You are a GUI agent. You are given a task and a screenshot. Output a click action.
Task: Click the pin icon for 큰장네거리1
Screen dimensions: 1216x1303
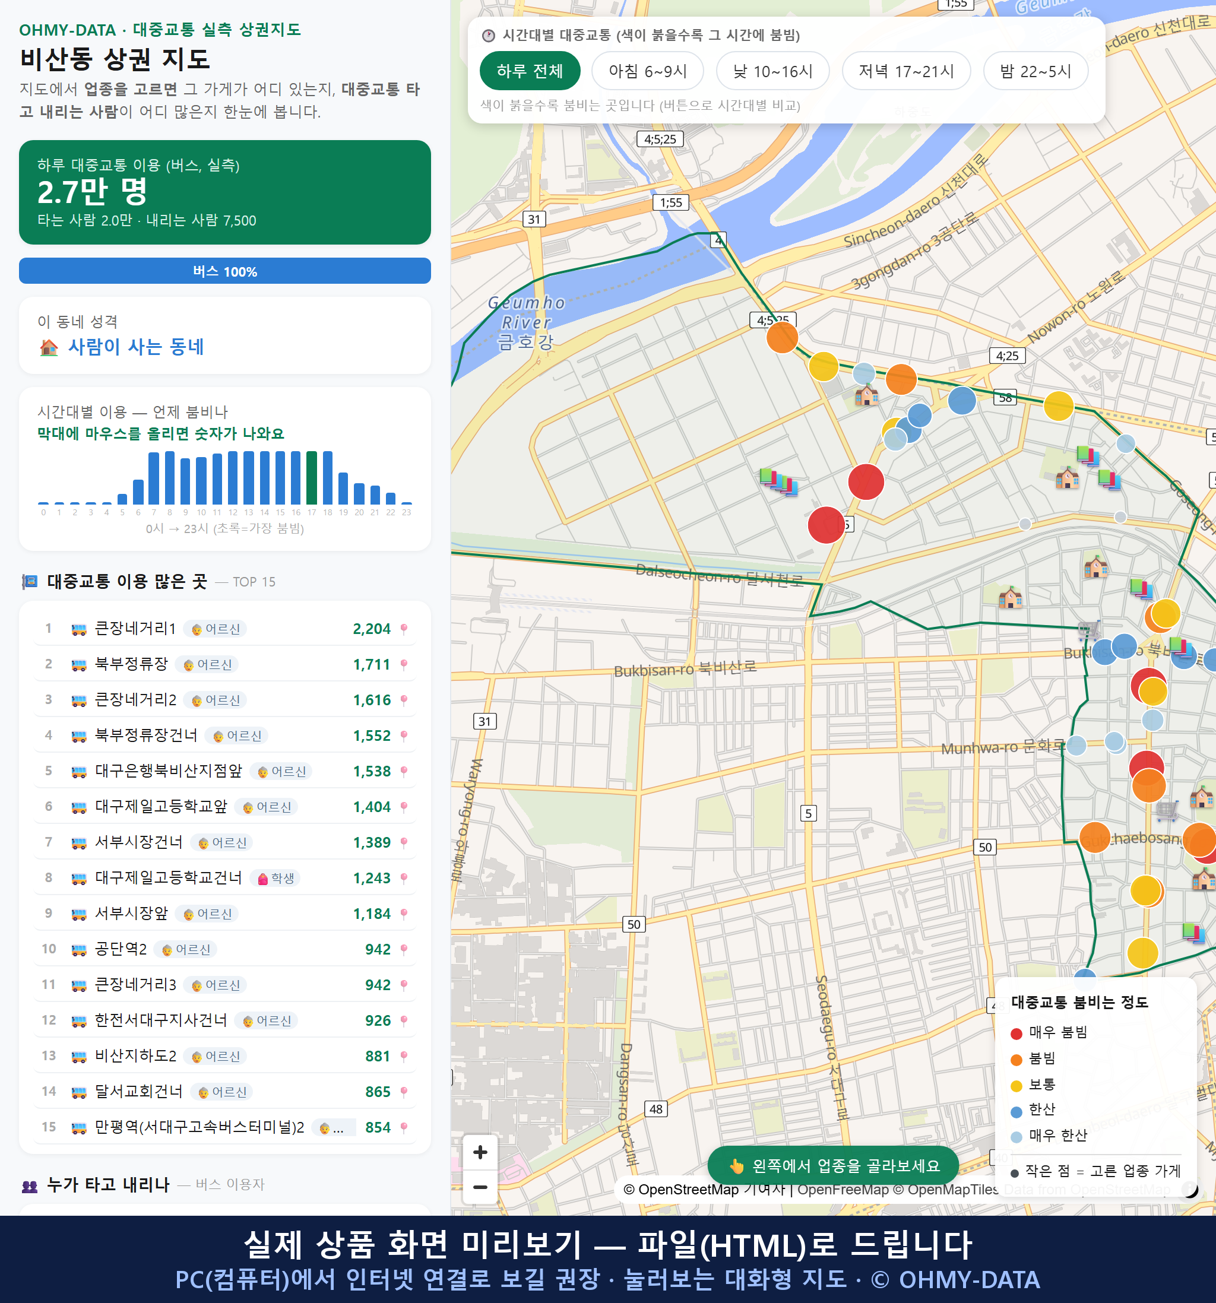pyautogui.click(x=404, y=629)
